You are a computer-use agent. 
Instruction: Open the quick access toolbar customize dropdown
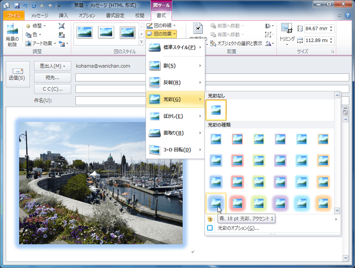[x=59, y=6]
